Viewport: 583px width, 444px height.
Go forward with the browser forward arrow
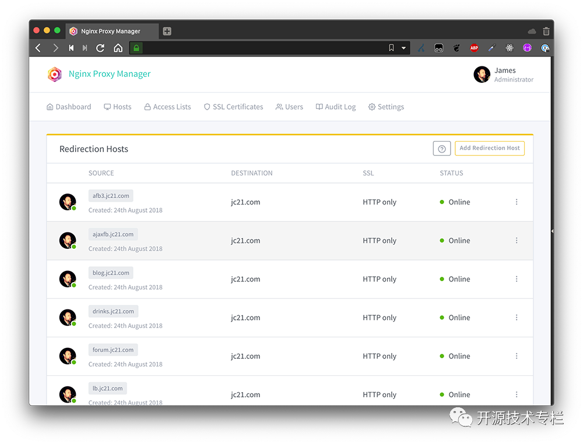point(55,48)
